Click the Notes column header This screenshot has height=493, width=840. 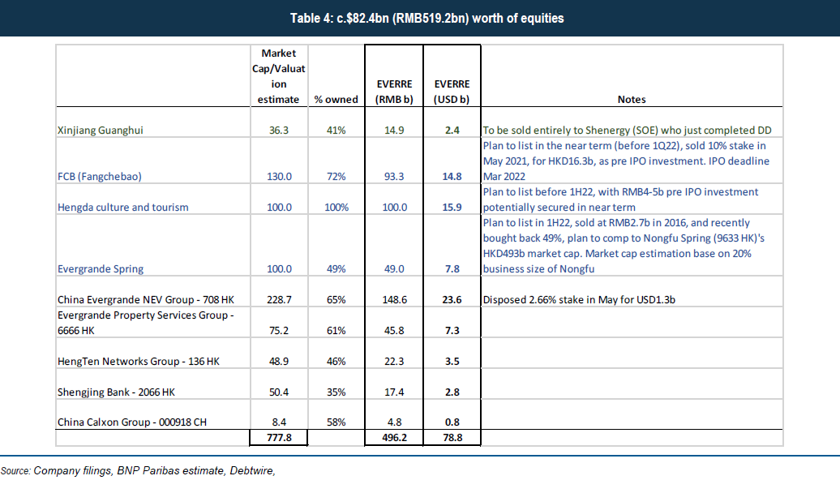tap(632, 100)
